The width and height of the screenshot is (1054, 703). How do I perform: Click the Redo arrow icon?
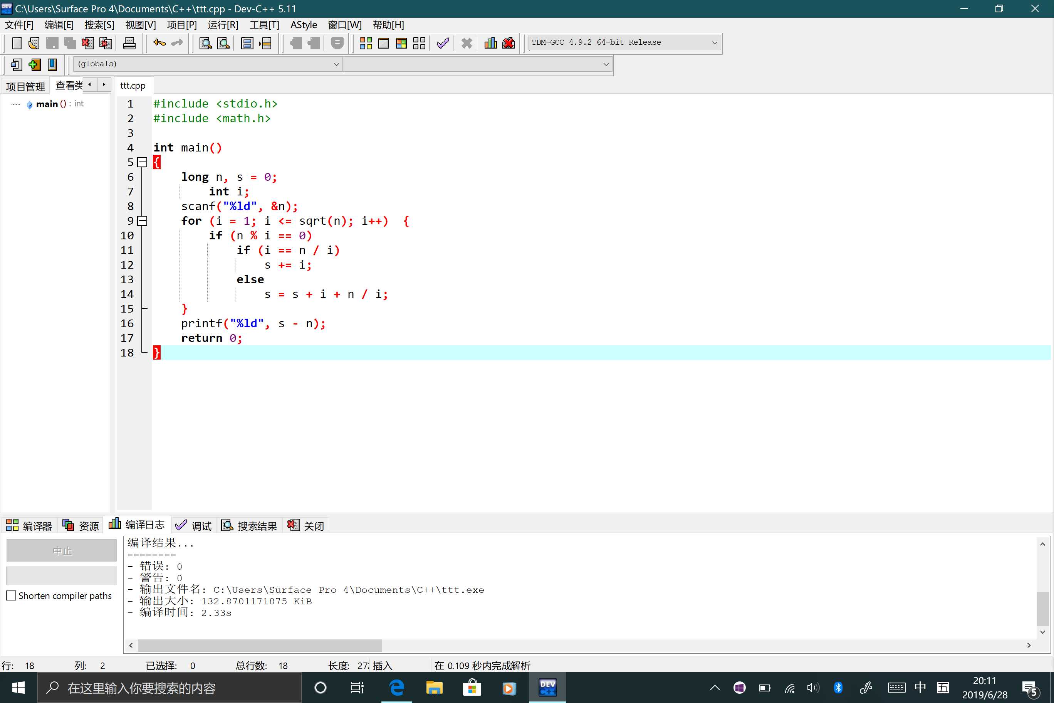[x=178, y=43]
